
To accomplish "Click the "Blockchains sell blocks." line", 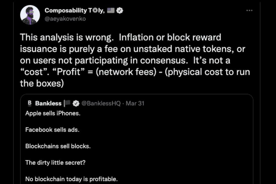I will [58, 146].
